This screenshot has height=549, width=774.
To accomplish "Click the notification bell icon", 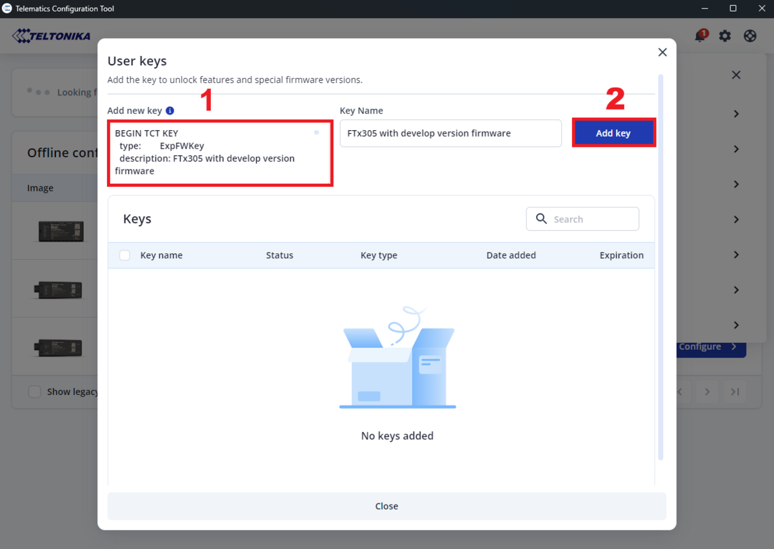I will (700, 36).
